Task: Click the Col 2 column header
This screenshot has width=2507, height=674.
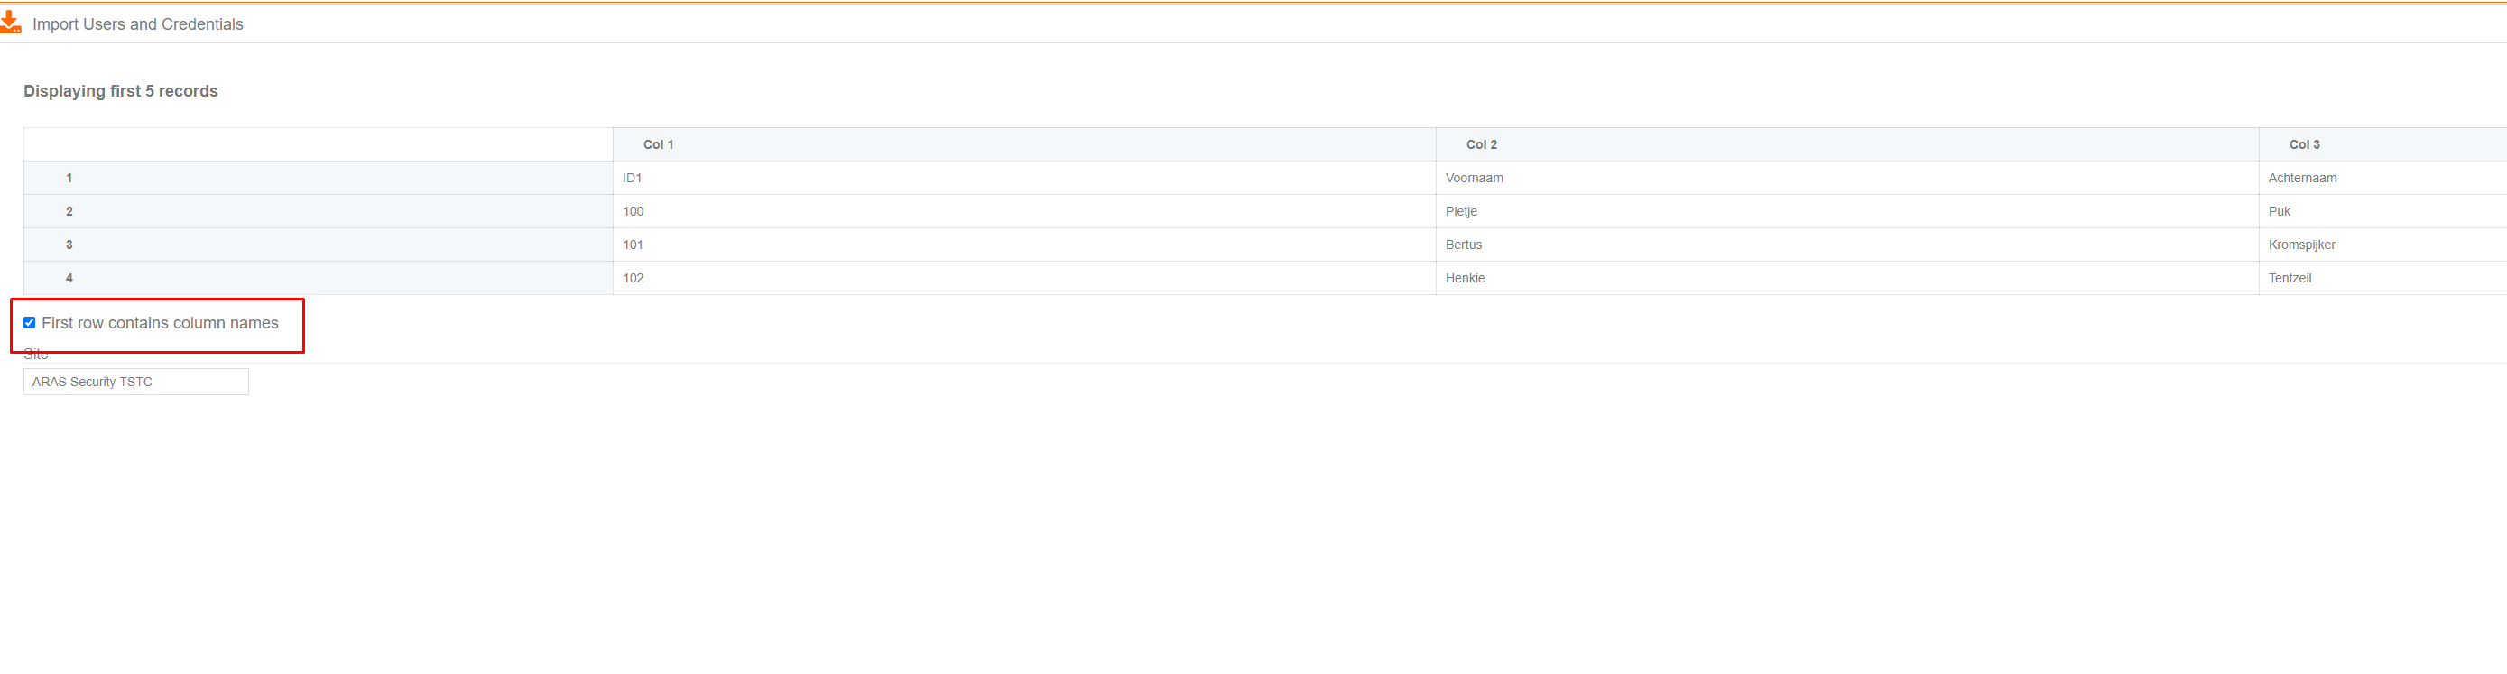Action: tap(1847, 144)
